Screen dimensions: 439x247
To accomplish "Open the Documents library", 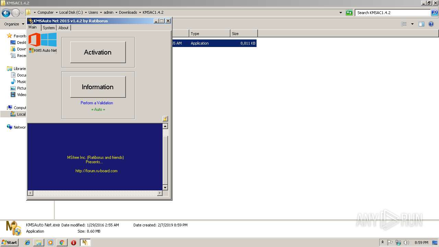I will click(19, 75).
